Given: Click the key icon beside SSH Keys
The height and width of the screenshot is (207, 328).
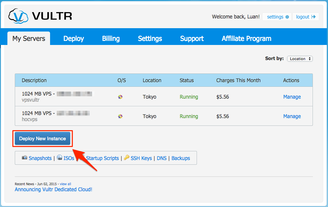Looking at the screenshot, I should click(x=127, y=158).
